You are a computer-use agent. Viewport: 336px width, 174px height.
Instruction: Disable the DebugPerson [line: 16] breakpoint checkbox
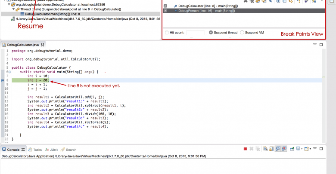point(165,11)
